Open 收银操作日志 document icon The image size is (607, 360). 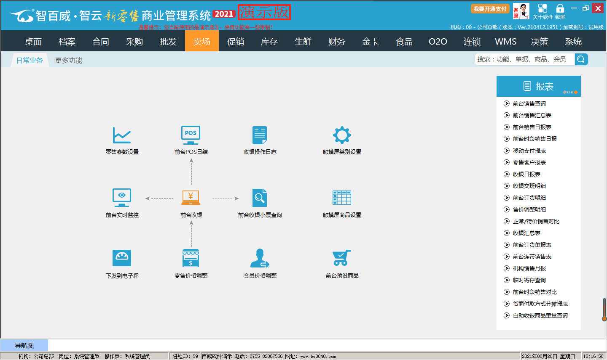pos(260,135)
